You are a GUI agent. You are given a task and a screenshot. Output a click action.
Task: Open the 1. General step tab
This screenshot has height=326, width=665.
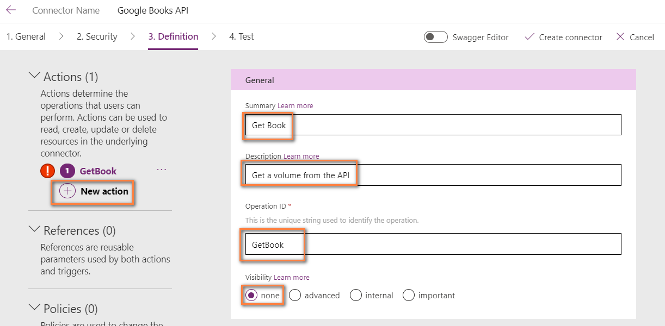(x=26, y=36)
